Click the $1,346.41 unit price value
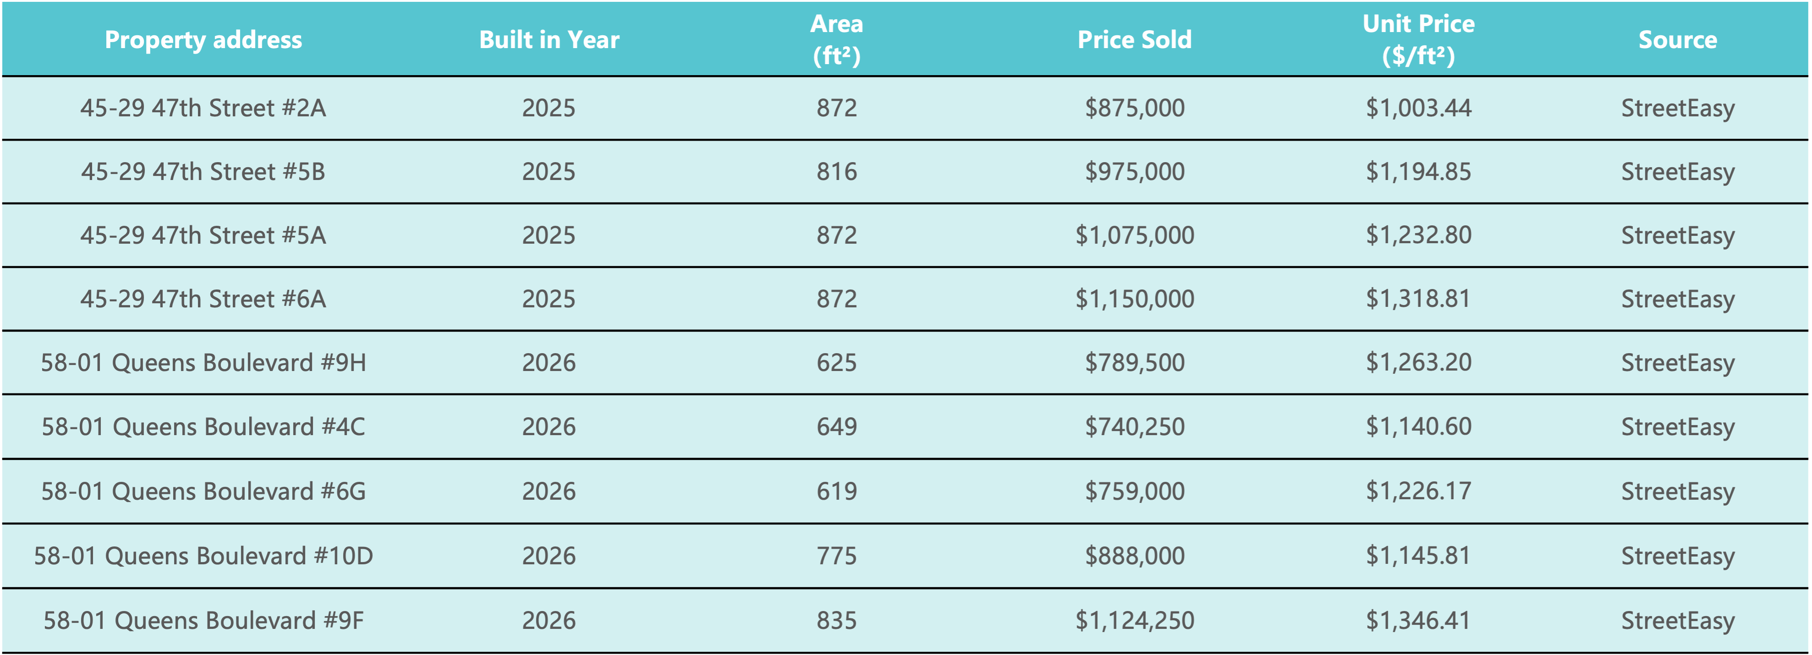 1418,621
